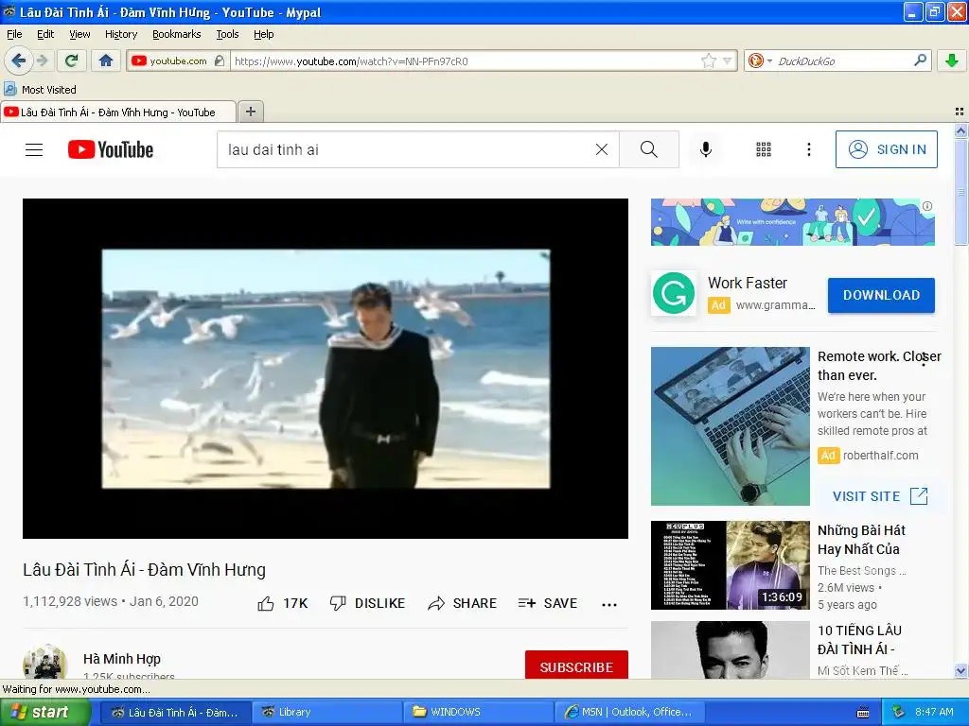The height and width of the screenshot is (726, 969).
Task: Bookmark this page with the star icon
Action: (x=708, y=60)
